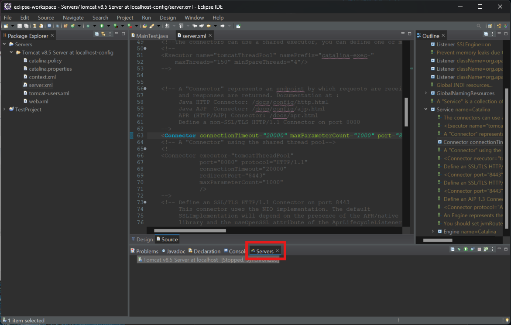Click the Run External Tools icon
The image size is (511, 325).
coord(130,26)
